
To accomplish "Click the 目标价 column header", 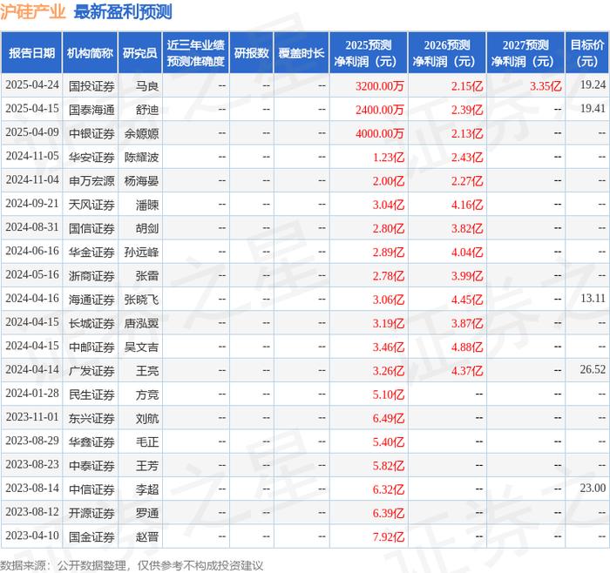I will (587, 53).
